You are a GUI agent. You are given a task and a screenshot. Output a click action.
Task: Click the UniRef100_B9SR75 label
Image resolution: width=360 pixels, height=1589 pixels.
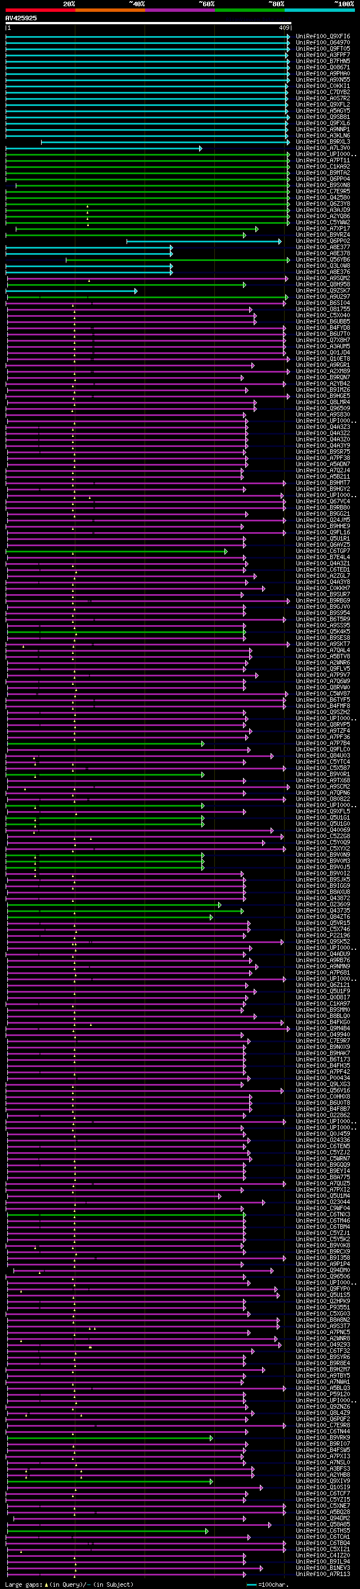(x=322, y=452)
